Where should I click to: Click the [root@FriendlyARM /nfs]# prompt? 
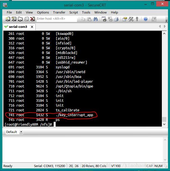coord(28,124)
